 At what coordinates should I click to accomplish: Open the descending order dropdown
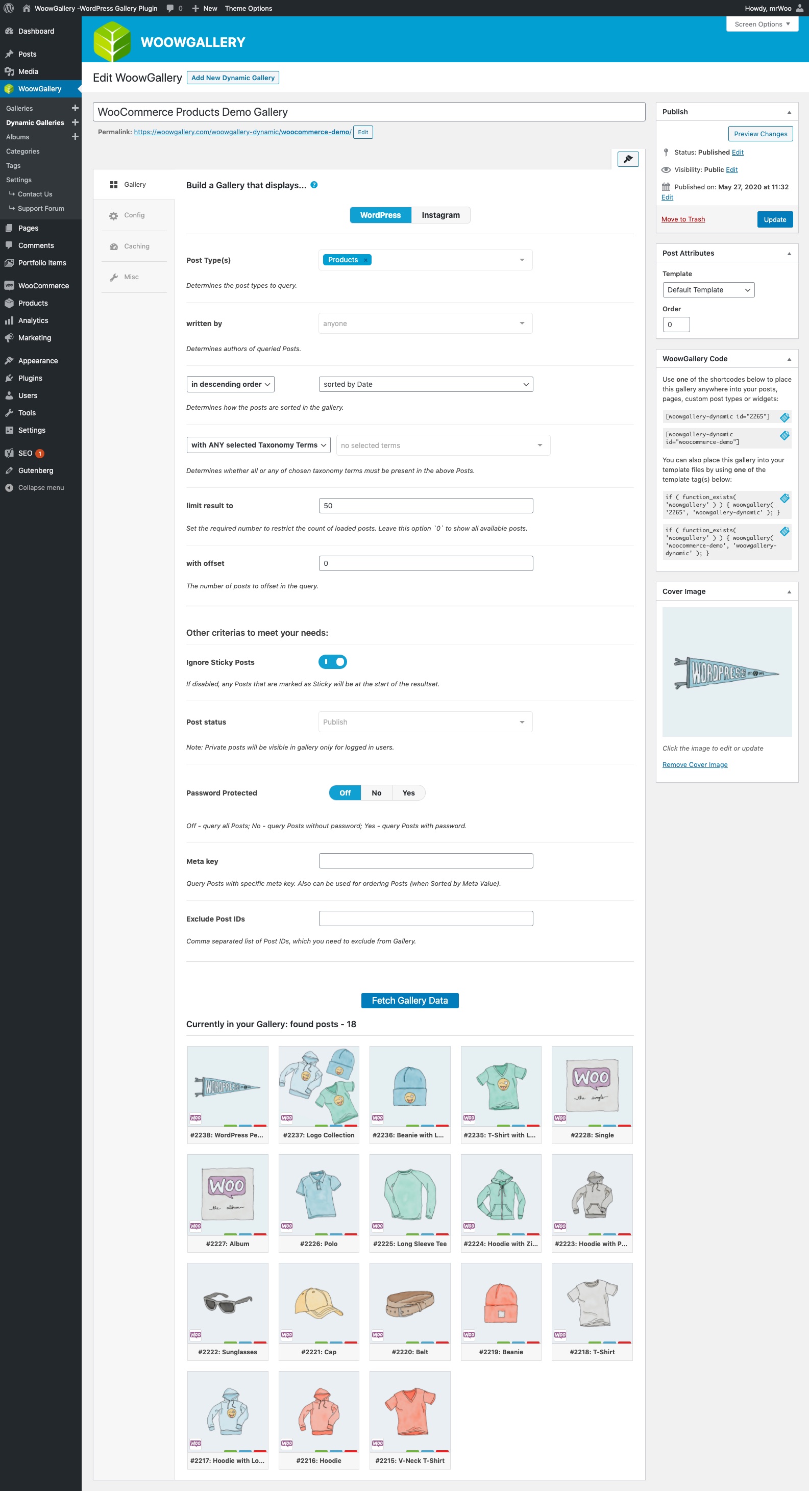(231, 384)
